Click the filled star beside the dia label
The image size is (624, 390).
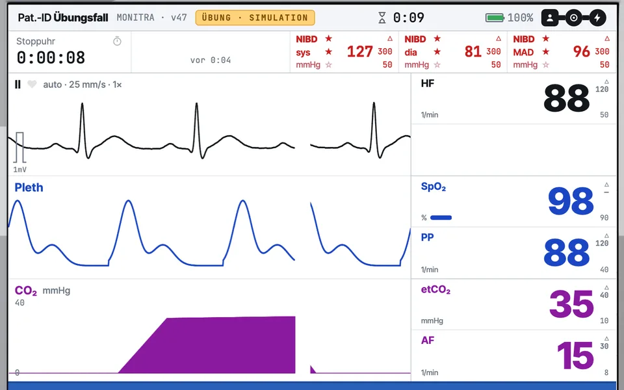[437, 52]
